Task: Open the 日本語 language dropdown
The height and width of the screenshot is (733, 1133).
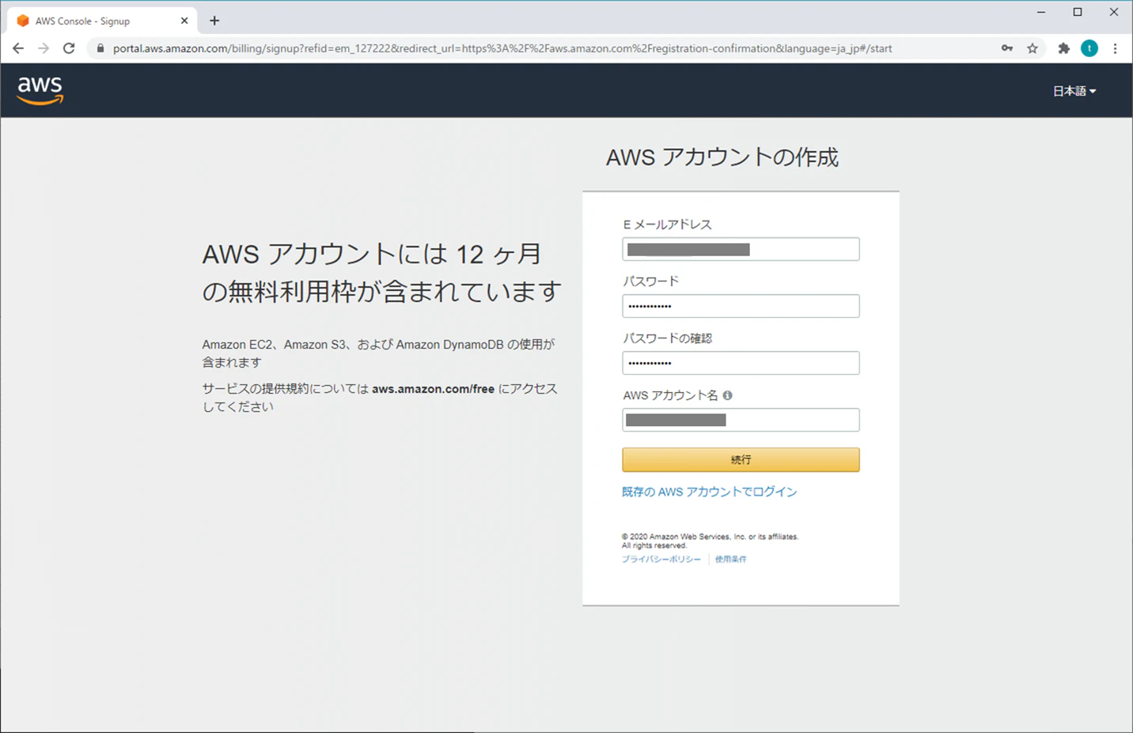Action: 1074,91
